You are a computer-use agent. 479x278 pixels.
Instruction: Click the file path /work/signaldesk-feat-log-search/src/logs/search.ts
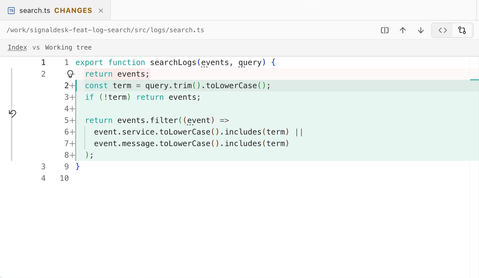pyautogui.click(x=105, y=30)
